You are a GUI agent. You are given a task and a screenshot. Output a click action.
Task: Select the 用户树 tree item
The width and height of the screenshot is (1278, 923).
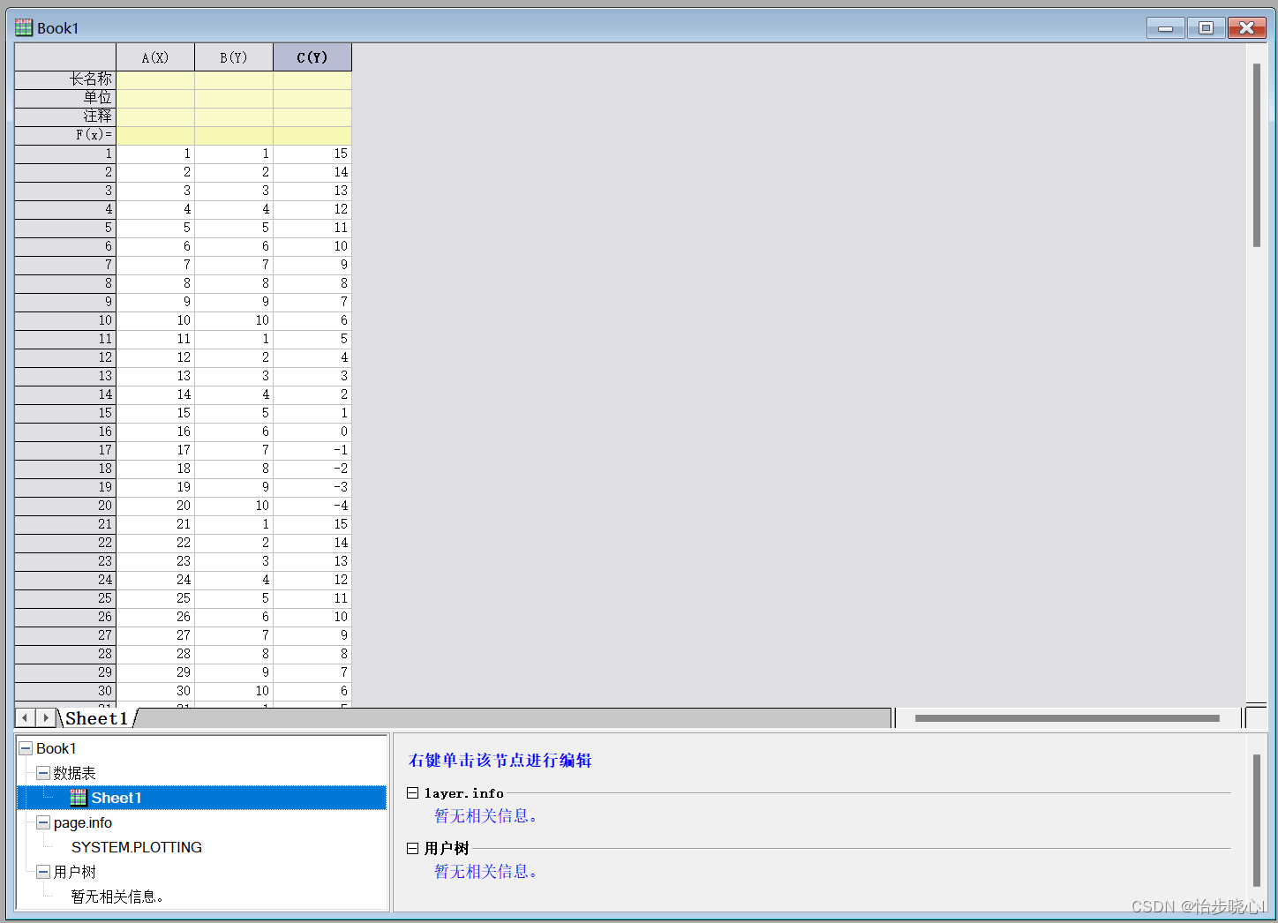pyautogui.click(x=74, y=872)
